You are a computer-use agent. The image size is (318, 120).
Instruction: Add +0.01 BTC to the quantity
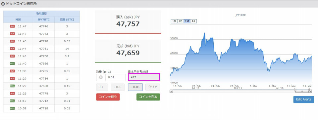135,87
